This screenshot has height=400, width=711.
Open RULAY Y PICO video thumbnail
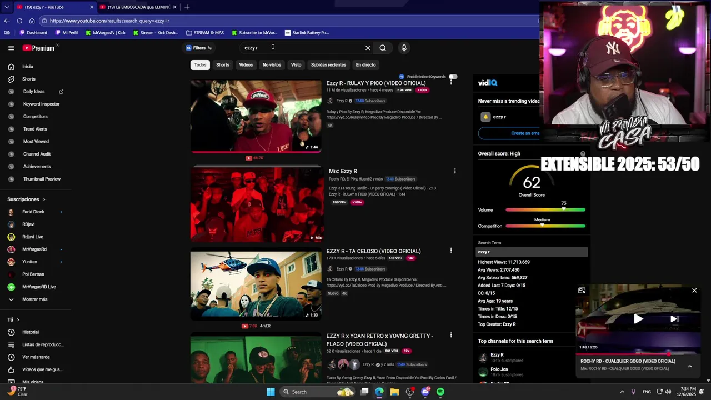256,116
